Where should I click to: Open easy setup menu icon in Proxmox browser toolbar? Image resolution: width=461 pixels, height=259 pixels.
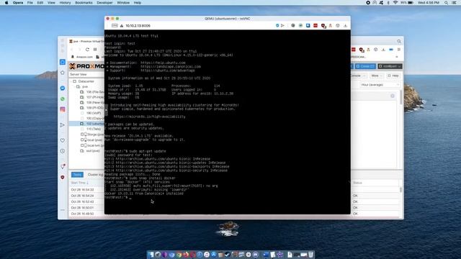click(x=399, y=50)
